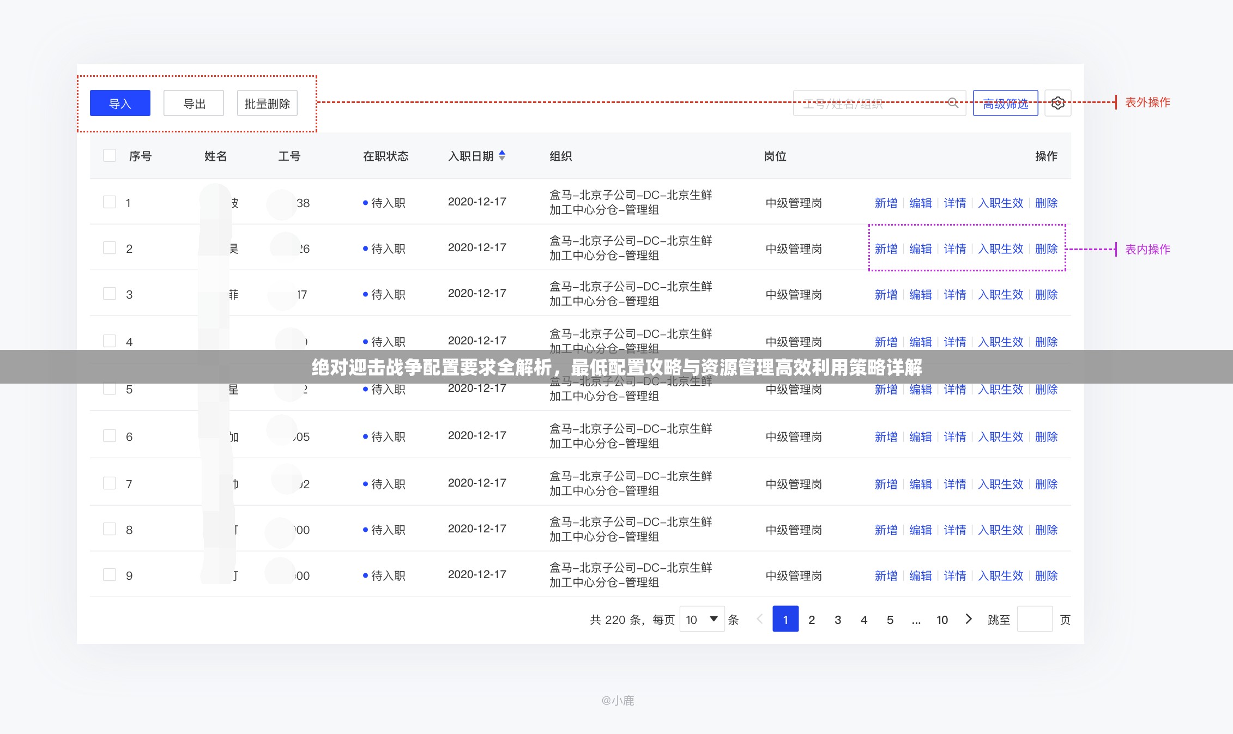Click 编辑 in row 2
The width and height of the screenshot is (1233, 734).
(x=921, y=248)
